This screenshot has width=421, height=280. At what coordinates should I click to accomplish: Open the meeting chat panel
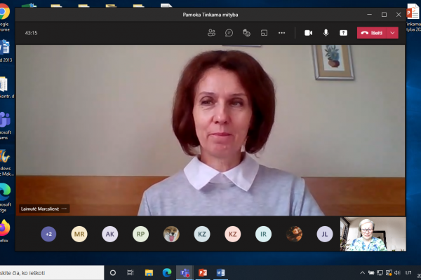click(229, 33)
